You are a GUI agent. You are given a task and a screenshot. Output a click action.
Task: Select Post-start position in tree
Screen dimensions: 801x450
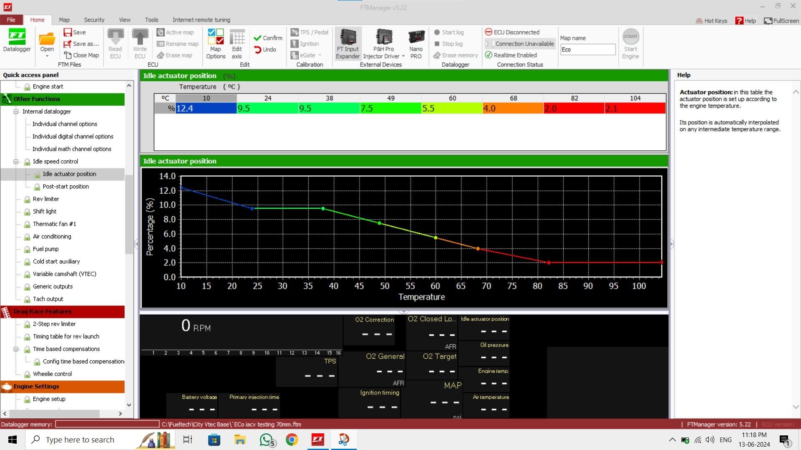tap(65, 187)
